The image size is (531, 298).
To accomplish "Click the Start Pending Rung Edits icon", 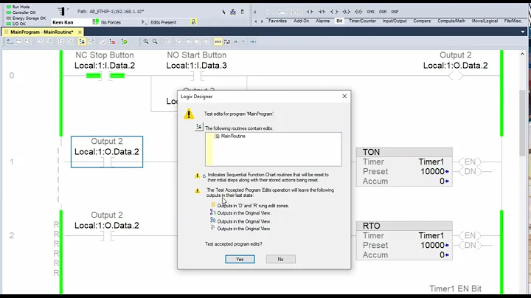I will tap(10, 41).
